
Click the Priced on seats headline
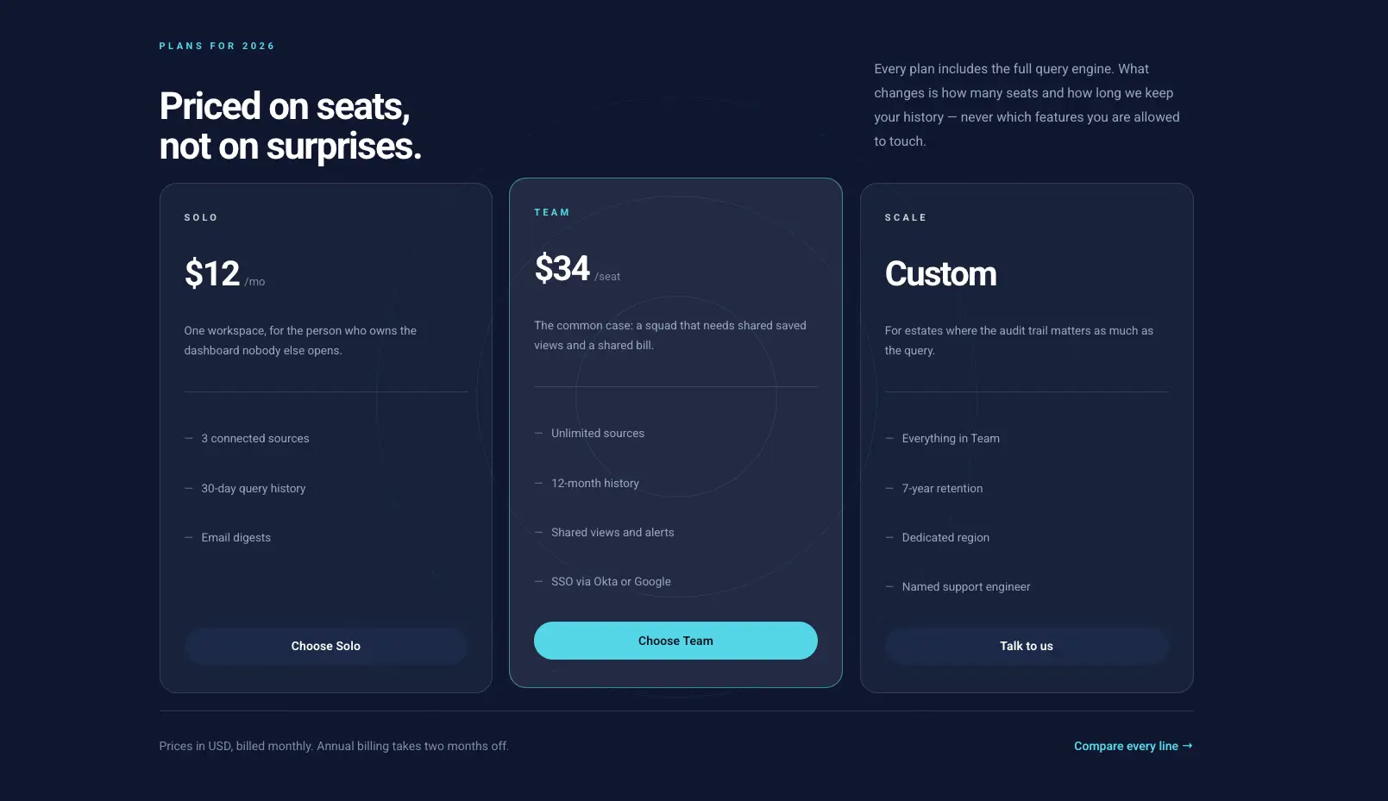pyautogui.click(x=291, y=126)
